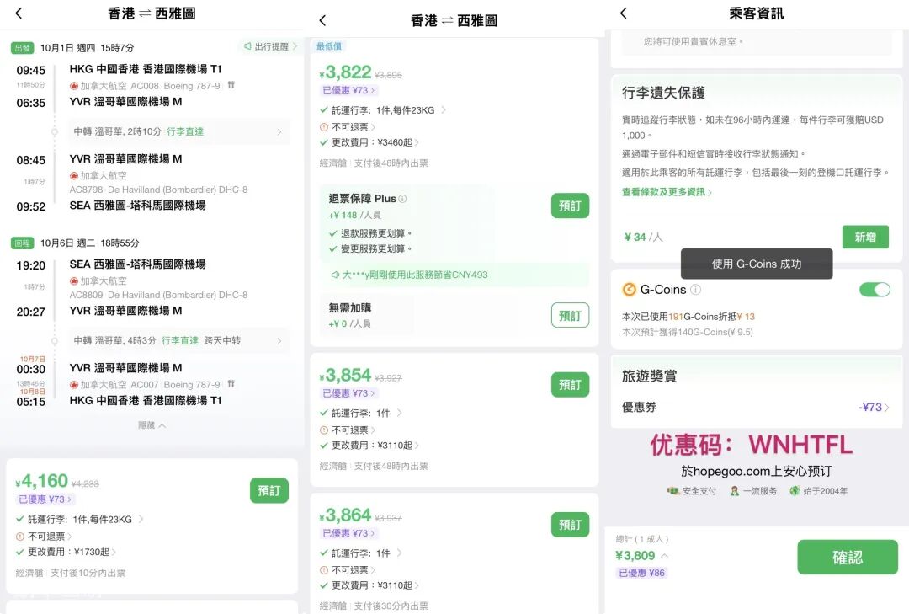Go back from the middle fare list screen
Screen dimensions: 909x614
pos(323,20)
